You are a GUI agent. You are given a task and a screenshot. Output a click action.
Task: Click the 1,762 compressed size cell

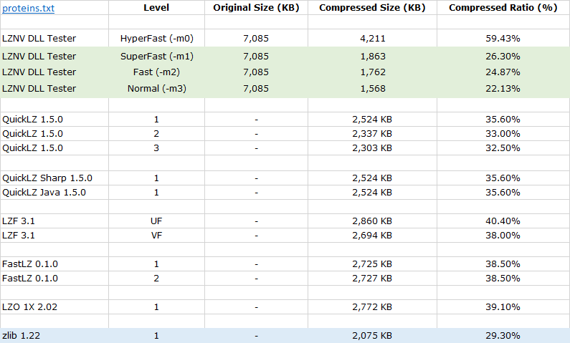click(373, 72)
